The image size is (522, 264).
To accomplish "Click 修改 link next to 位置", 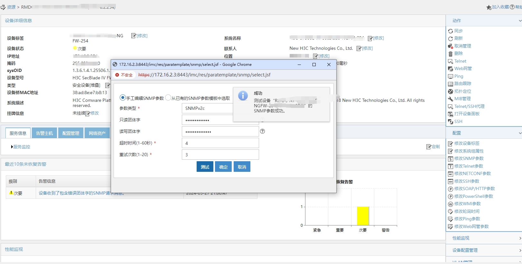I will 324,56.
